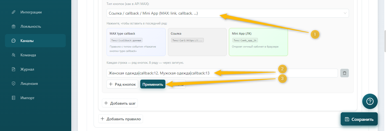The image size is (386, 131).
Task: Click the Интеграции rocket icon
Action: point(13,12)
